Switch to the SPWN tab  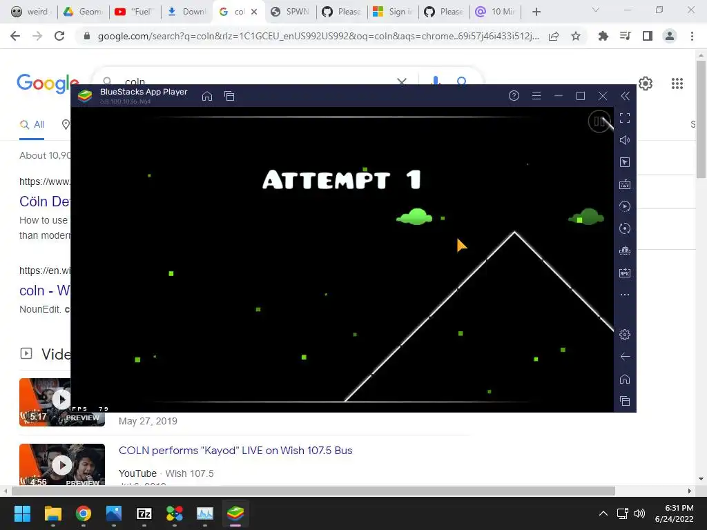[x=291, y=12]
